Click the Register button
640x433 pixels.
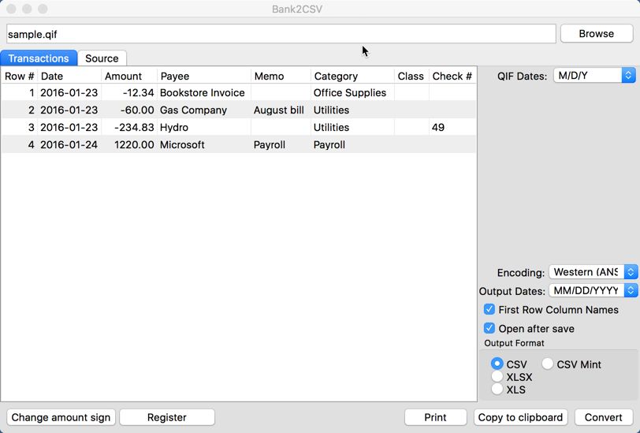(x=167, y=417)
